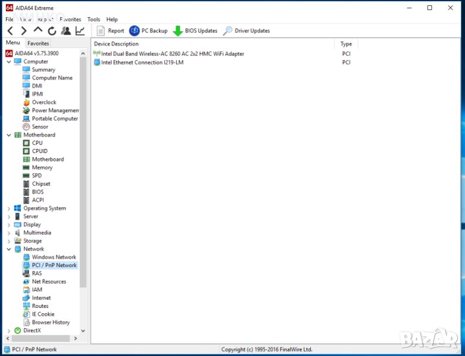Expand the Operating System tree node

point(8,209)
